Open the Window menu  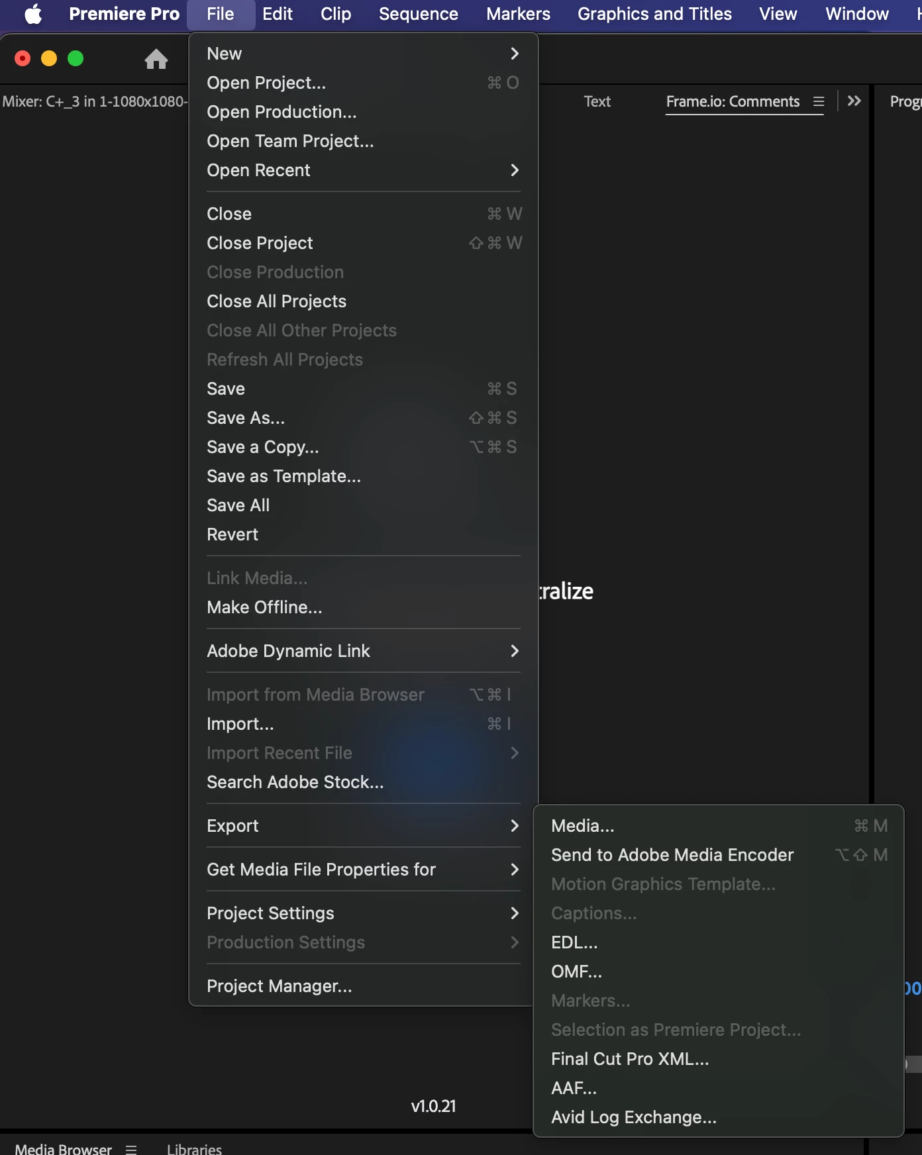(x=857, y=14)
